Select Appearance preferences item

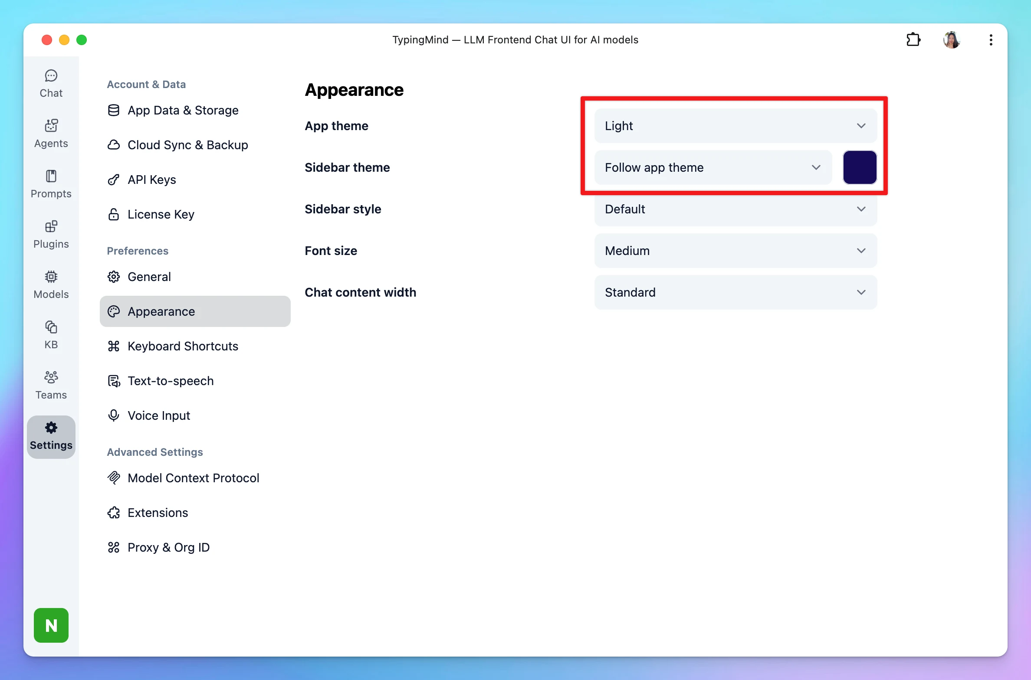(x=195, y=311)
